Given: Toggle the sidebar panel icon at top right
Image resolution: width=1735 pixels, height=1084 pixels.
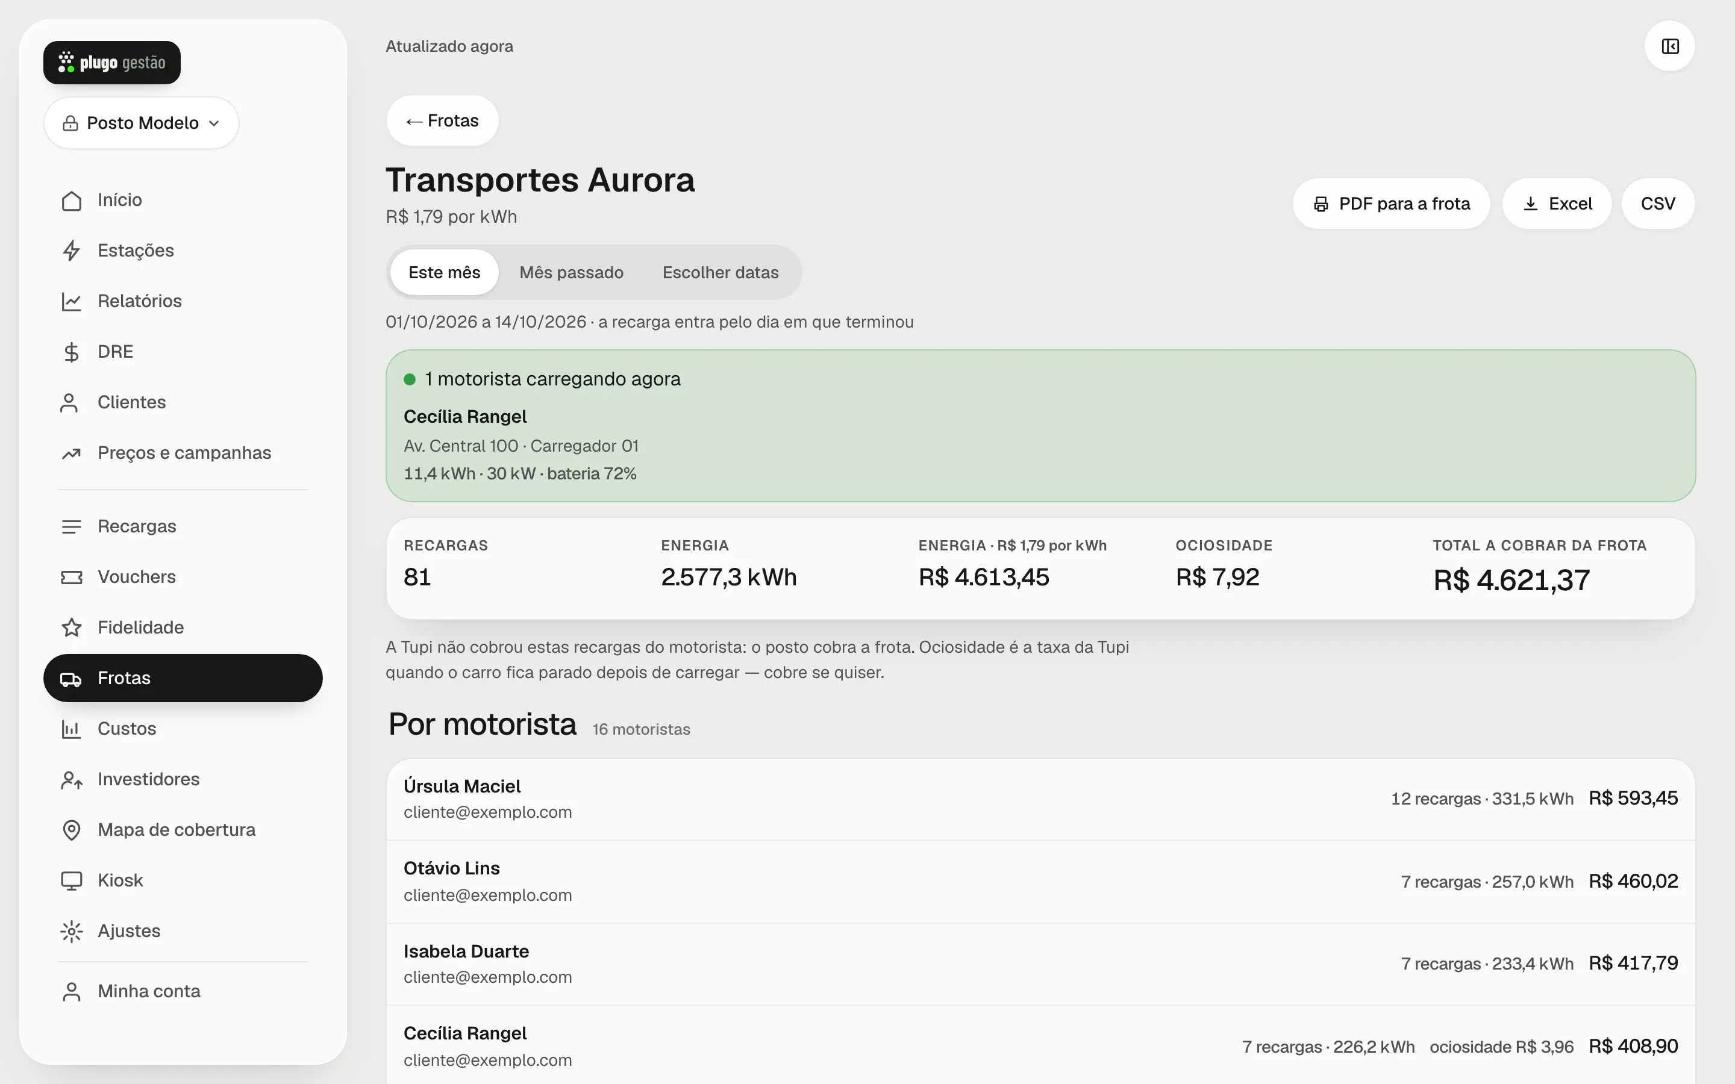Looking at the screenshot, I should 1670,46.
